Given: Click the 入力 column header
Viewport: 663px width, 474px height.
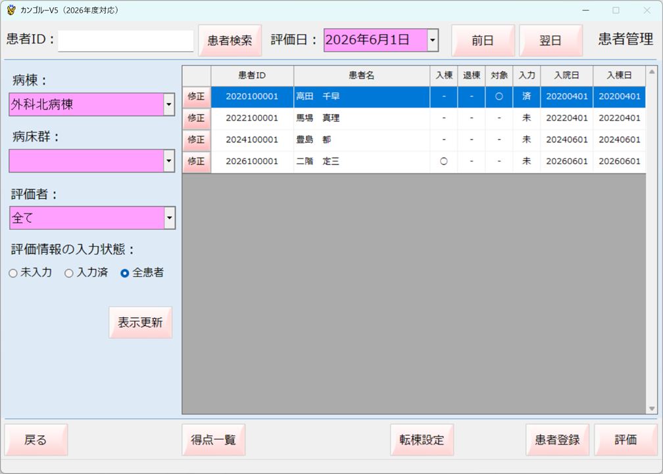Looking at the screenshot, I should tap(526, 75).
